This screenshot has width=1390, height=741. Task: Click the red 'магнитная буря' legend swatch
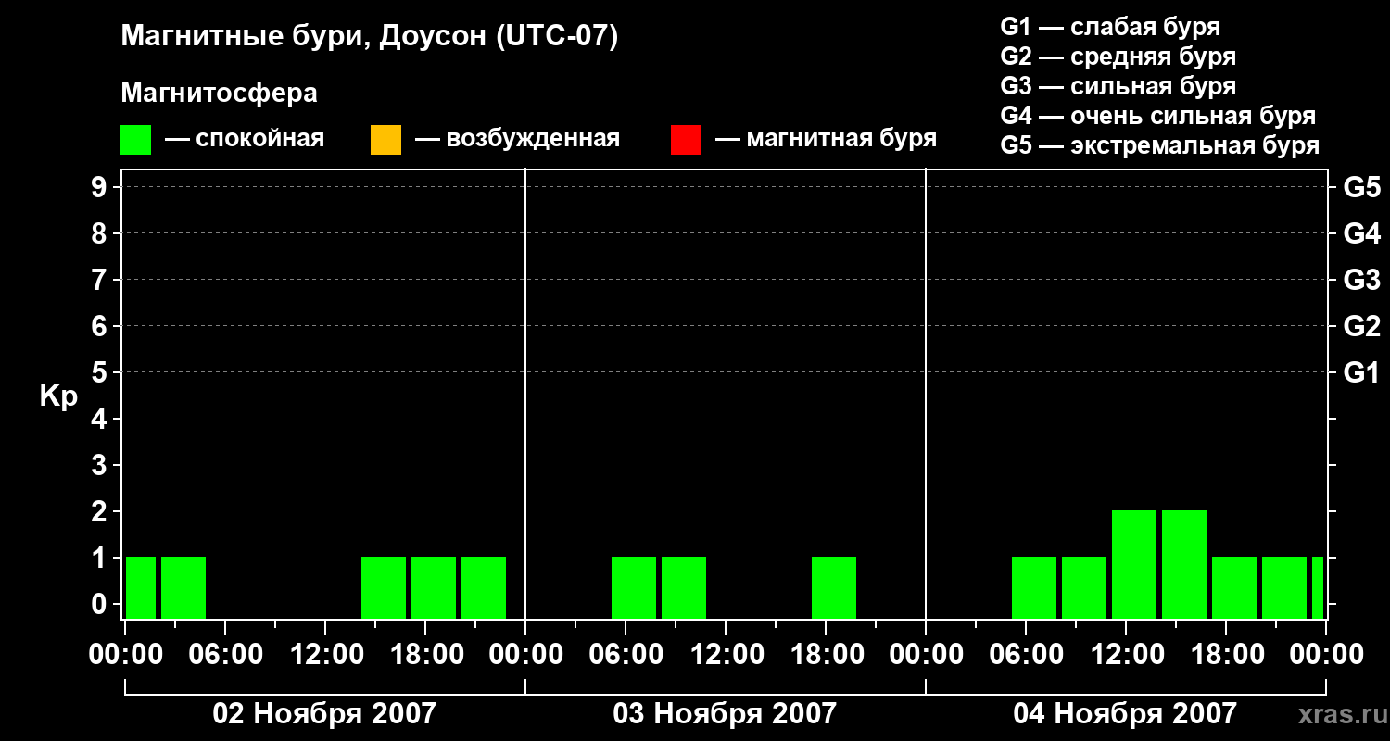point(686,139)
